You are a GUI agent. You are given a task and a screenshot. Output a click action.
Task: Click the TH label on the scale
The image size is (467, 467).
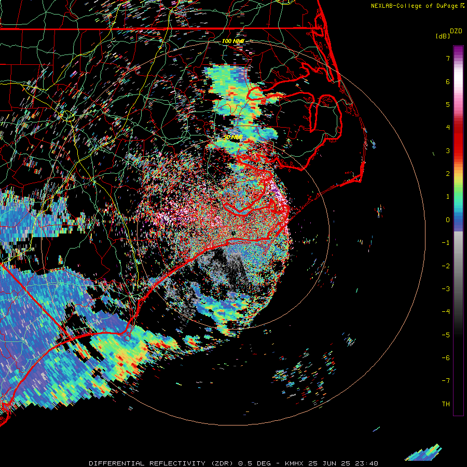446,404
